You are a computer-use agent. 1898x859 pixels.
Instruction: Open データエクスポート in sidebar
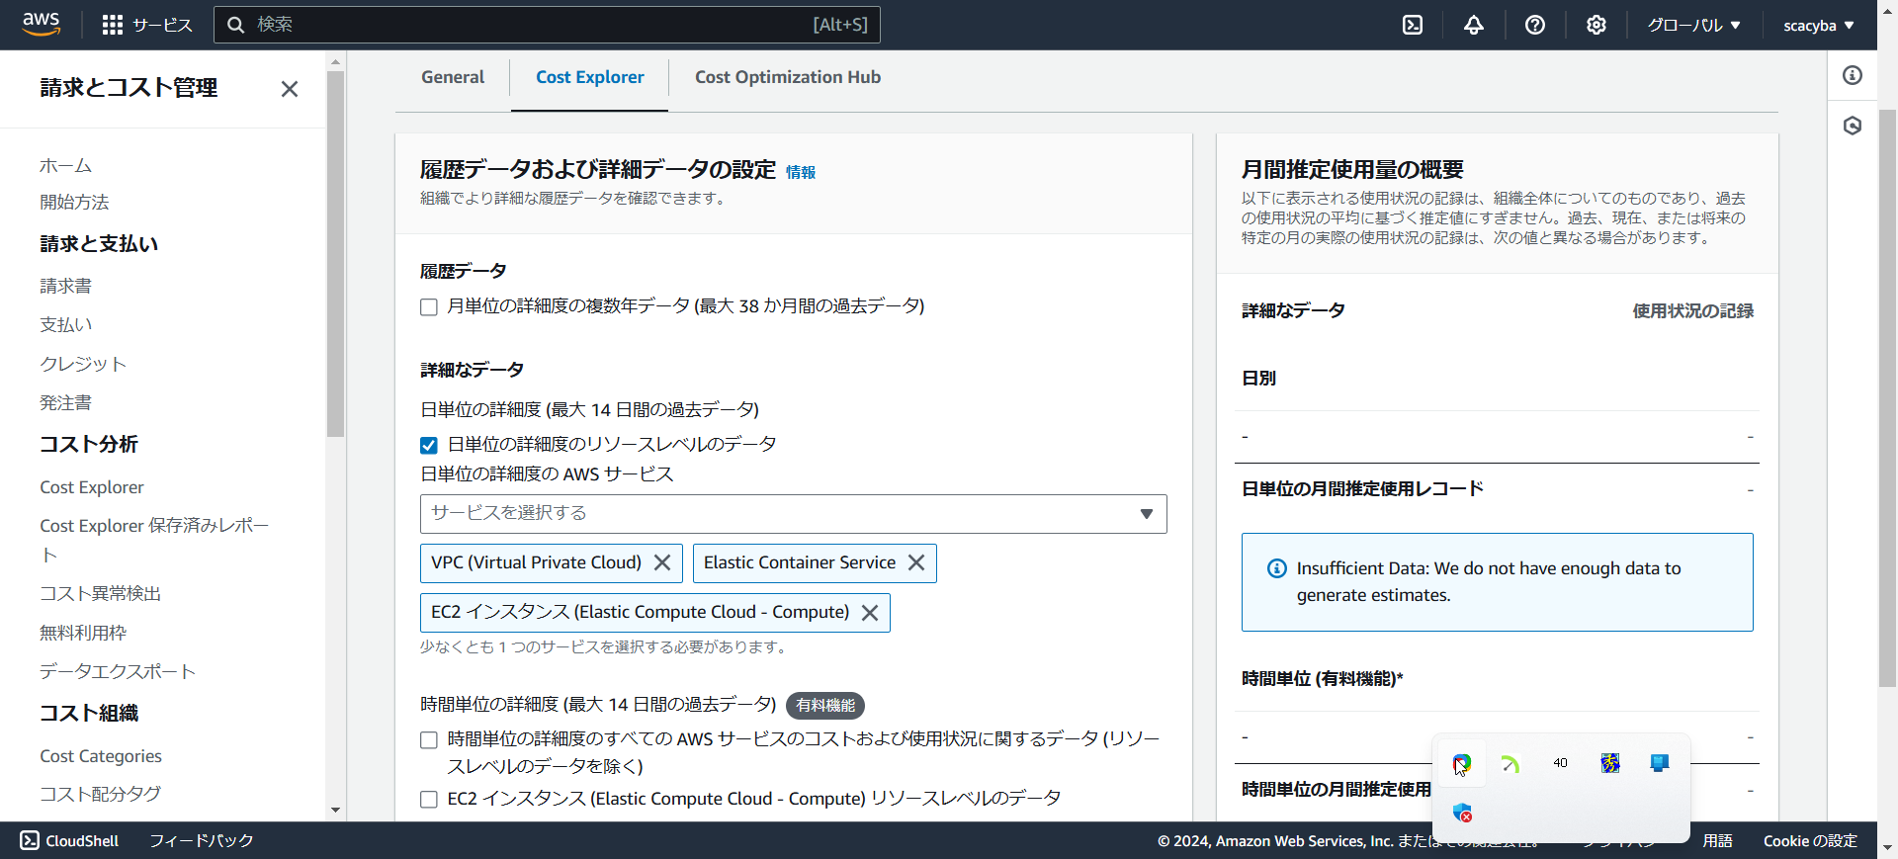(x=118, y=672)
